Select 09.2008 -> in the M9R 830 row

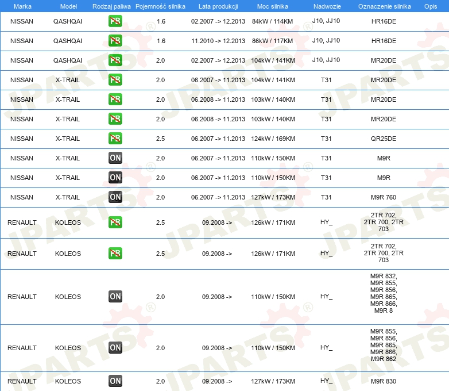tap(217, 381)
